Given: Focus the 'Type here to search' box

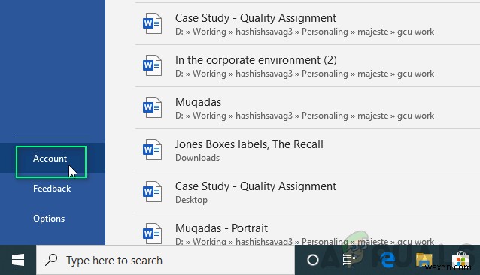Looking at the screenshot, I should point(166,260).
